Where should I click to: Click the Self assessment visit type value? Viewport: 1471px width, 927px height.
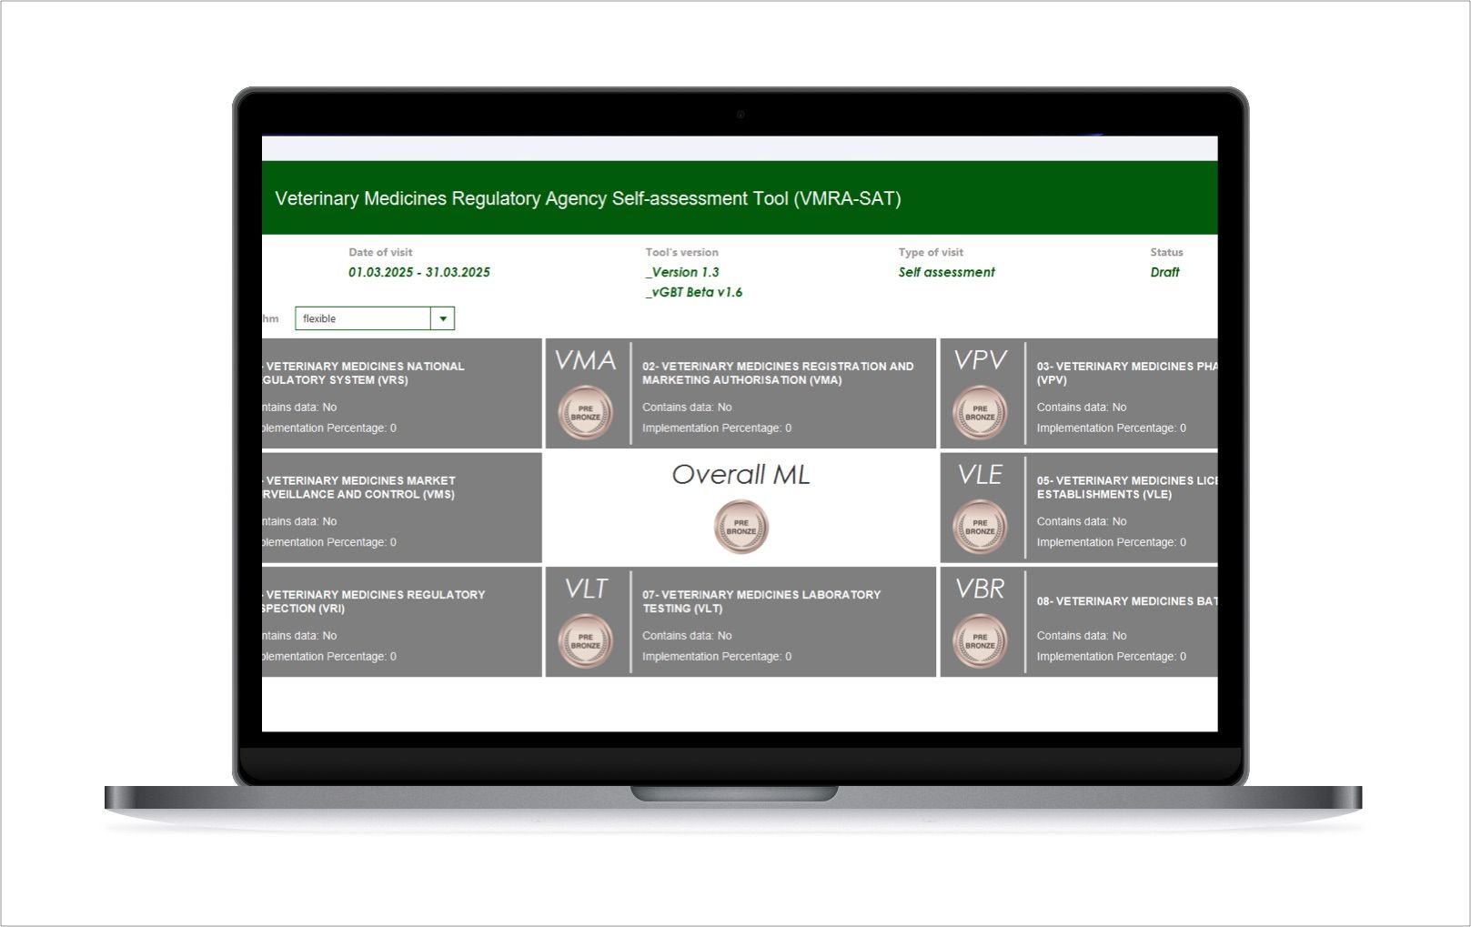947,272
